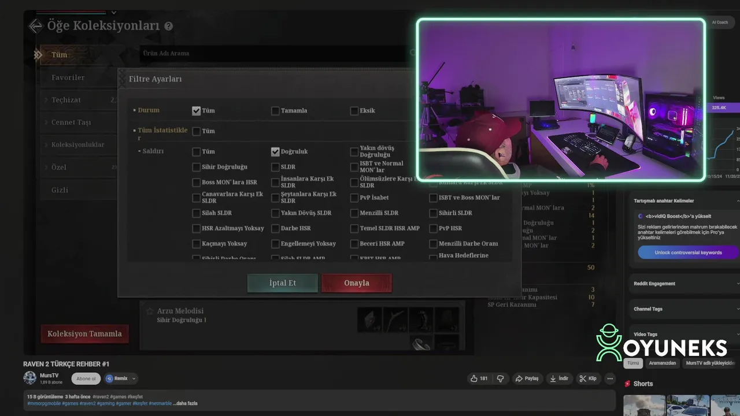Click the İptal Et button
This screenshot has width=740, height=416.
pos(283,283)
